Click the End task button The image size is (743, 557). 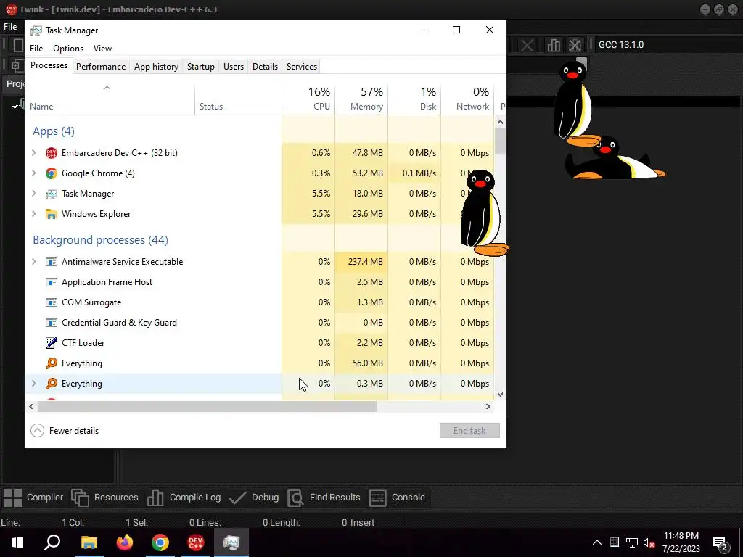tap(469, 431)
